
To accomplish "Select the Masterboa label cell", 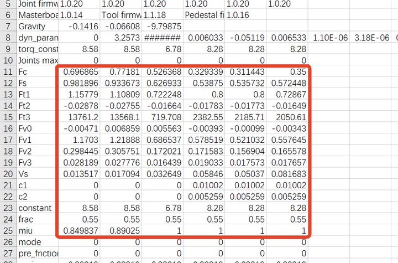I will (36, 15).
